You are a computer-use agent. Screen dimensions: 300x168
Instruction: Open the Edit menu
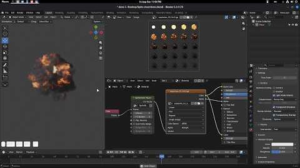[13, 13]
